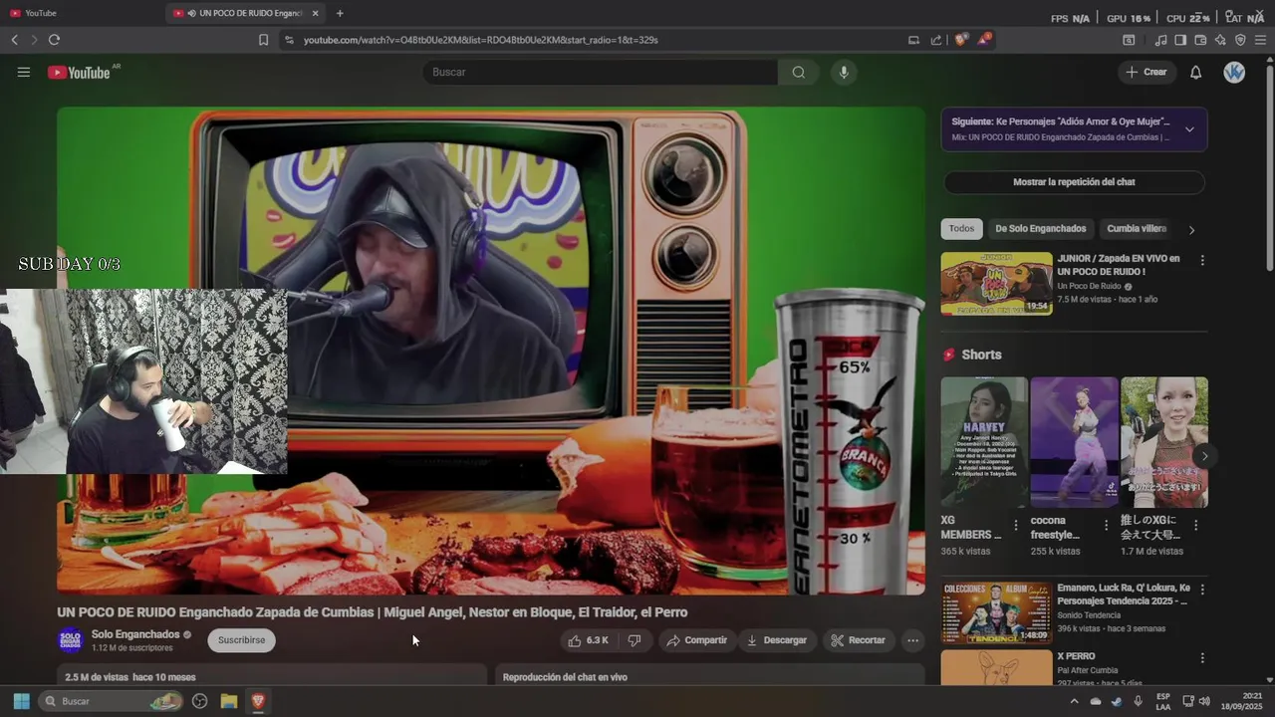Open more actions menu below video
This screenshot has height=717, width=1275.
tap(912, 640)
